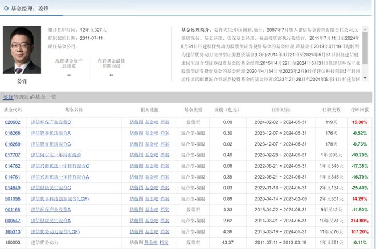
Task: Click the 基金经理：姜锋 section title
Action: click(x=30, y=9)
